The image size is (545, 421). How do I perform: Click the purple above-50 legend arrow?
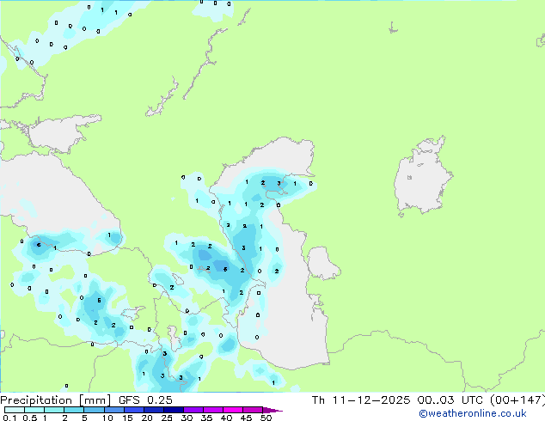click(x=272, y=410)
